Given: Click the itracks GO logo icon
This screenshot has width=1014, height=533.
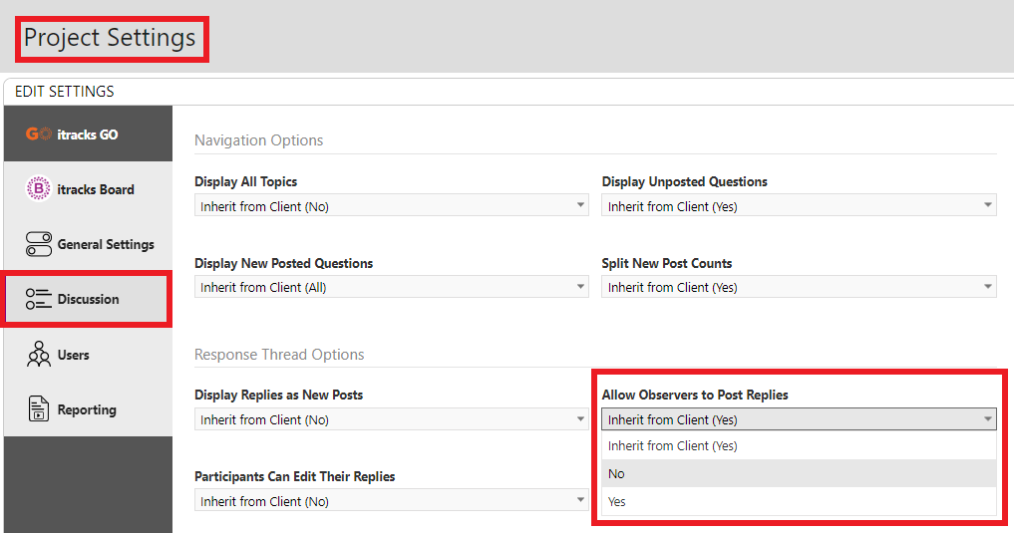Looking at the screenshot, I should [38, 133].
